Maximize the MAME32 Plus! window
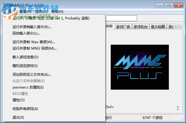Screen dimensions: 186x123 pyautogui.click(x=169, y=6)
